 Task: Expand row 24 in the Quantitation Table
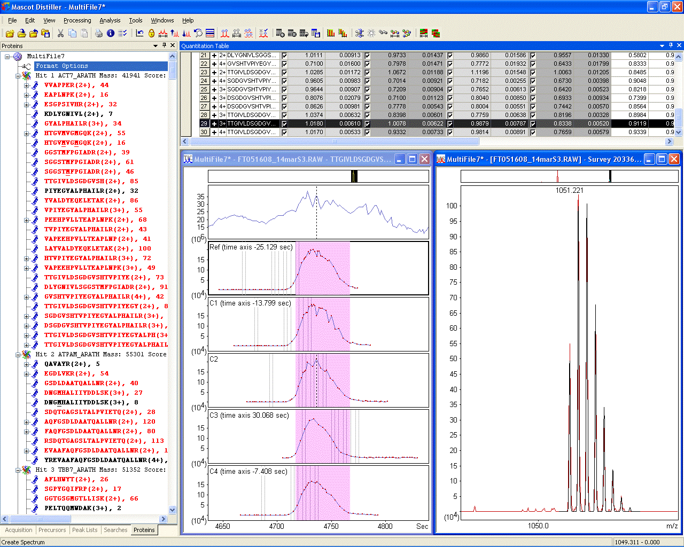pos(214,81)
